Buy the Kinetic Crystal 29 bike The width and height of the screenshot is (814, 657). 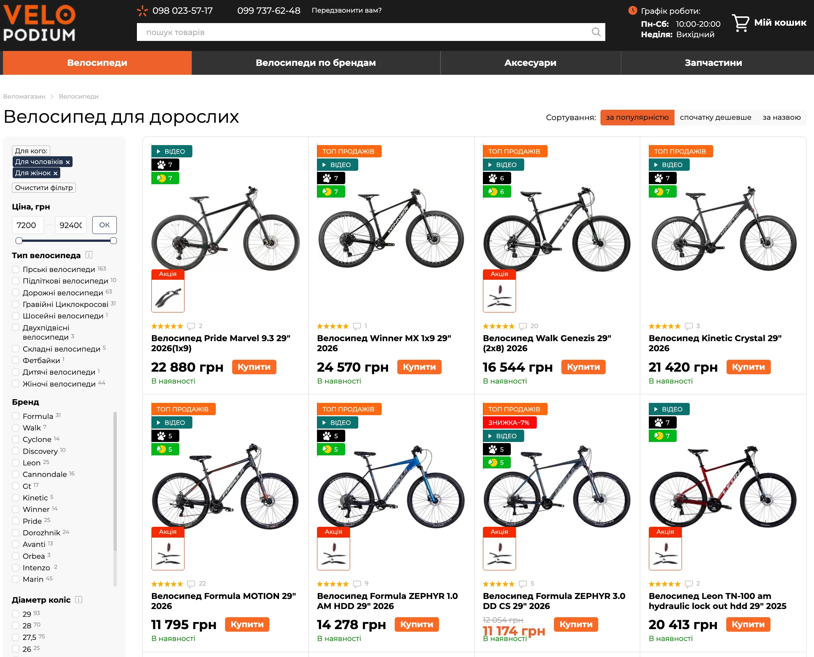pyautogui.click(x=748, y=367)
